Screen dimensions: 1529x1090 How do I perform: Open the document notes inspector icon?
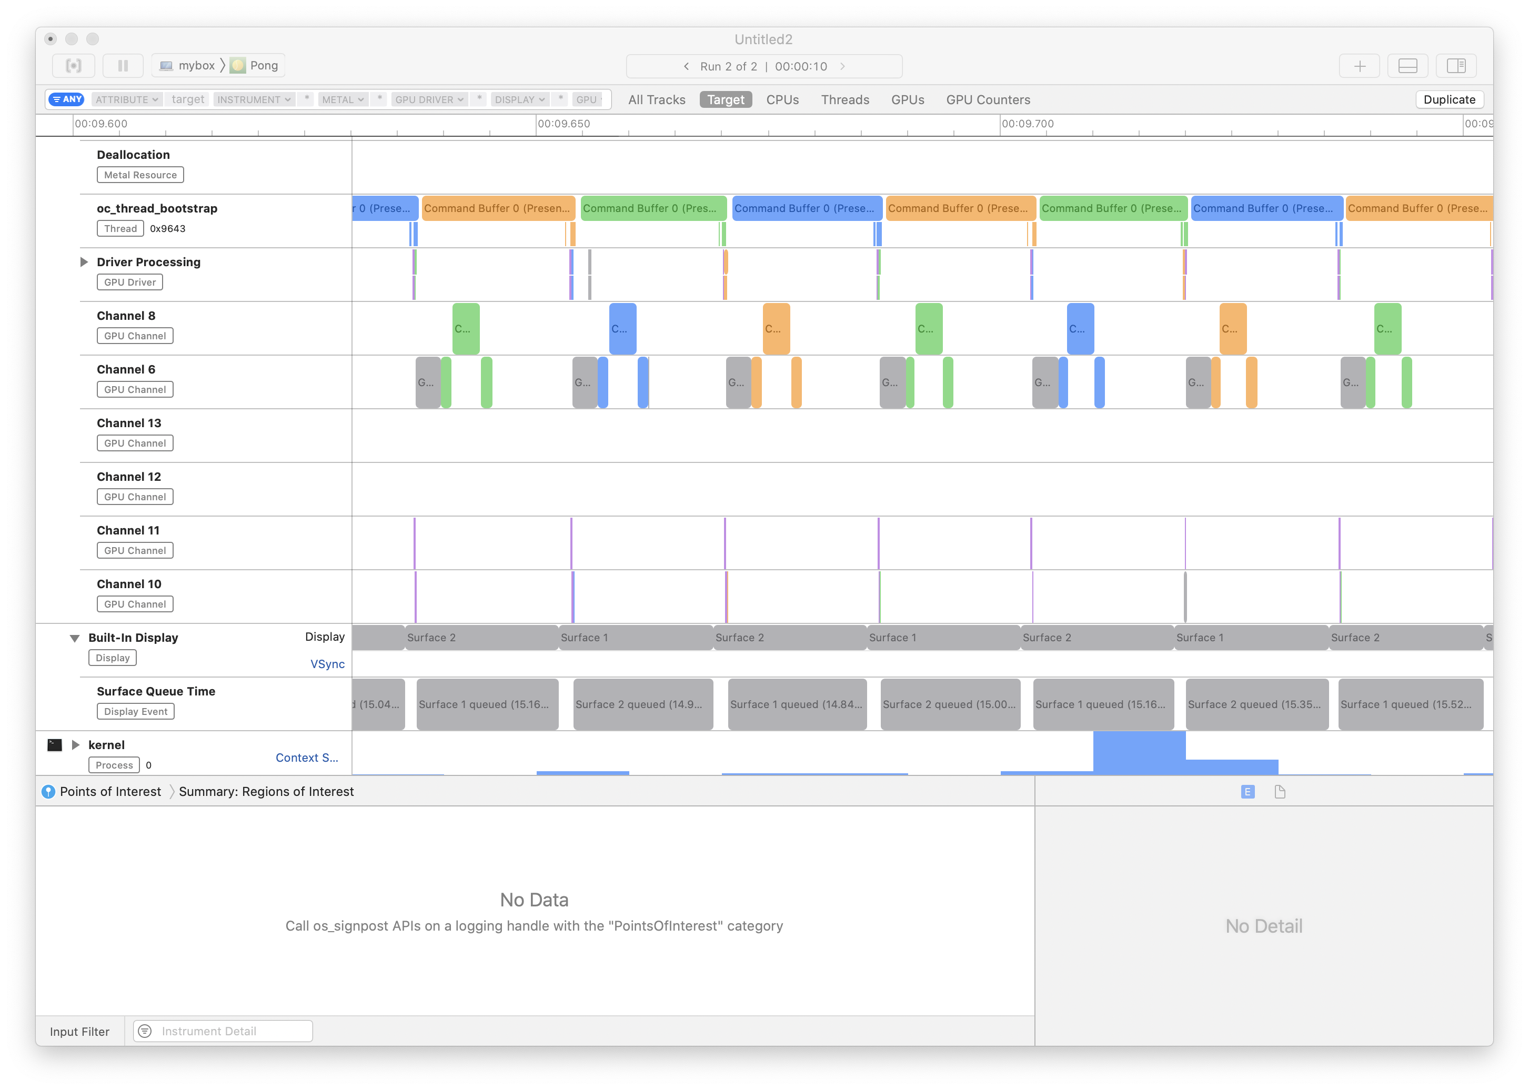[x=1280, y=792]
